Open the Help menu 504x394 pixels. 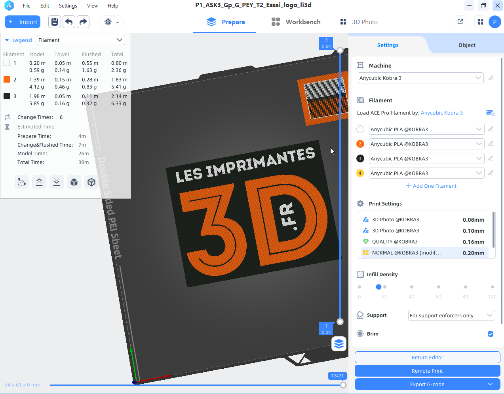(x=113, y=6)
